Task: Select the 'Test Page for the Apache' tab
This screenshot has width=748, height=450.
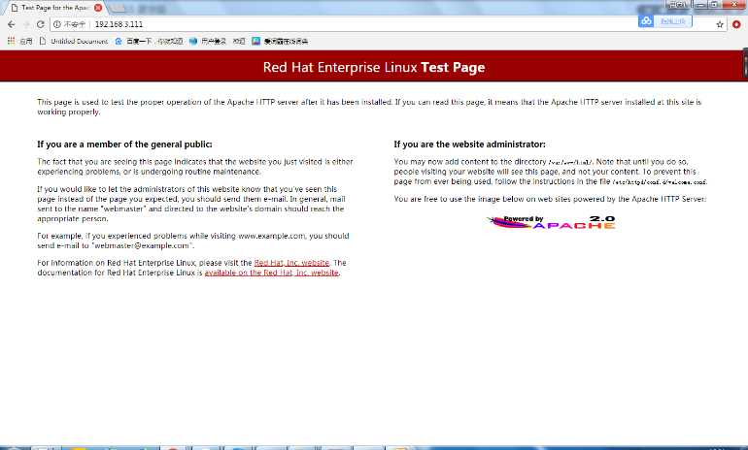Action: click(x=55, y=8)
